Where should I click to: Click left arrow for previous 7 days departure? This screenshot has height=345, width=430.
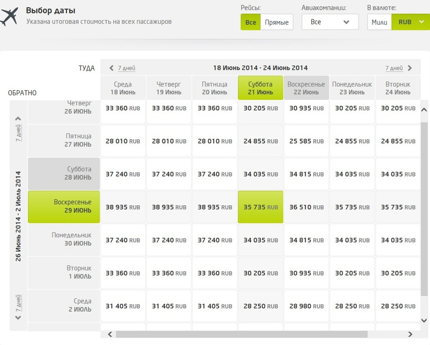pos(111,68)
